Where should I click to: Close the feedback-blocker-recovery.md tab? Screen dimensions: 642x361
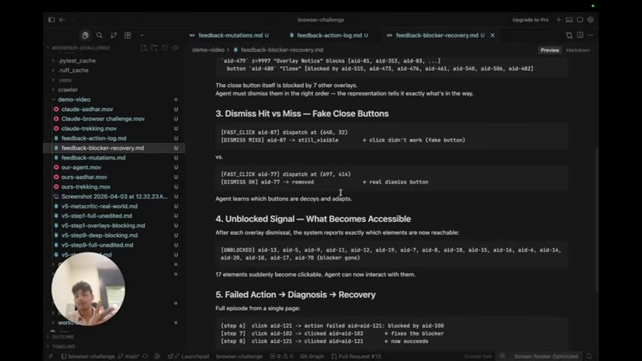point(493,35)
